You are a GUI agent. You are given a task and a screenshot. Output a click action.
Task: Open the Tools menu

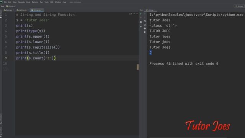(46, 2)
